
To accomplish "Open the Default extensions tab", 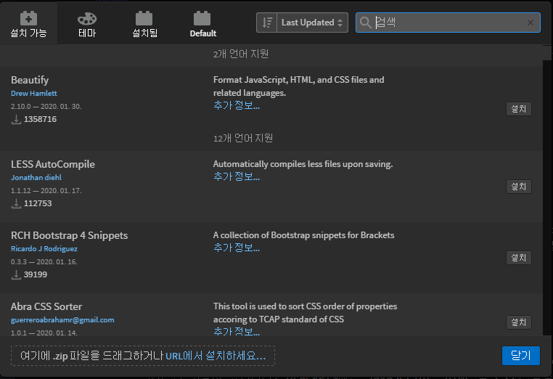I will (x=202, y=25).
